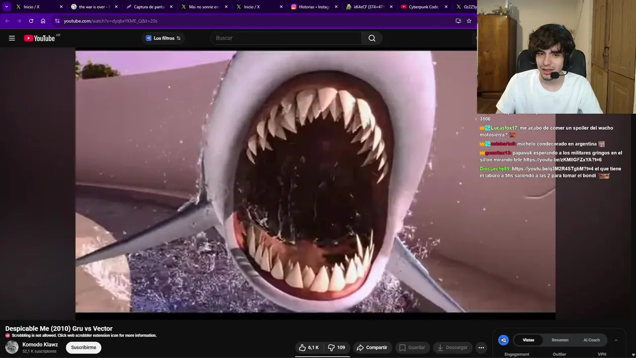Click the video title Despicable Me Gru vs Vector
Image resolution: width=636 pixels, height=358 pixels.
[59, 329]
